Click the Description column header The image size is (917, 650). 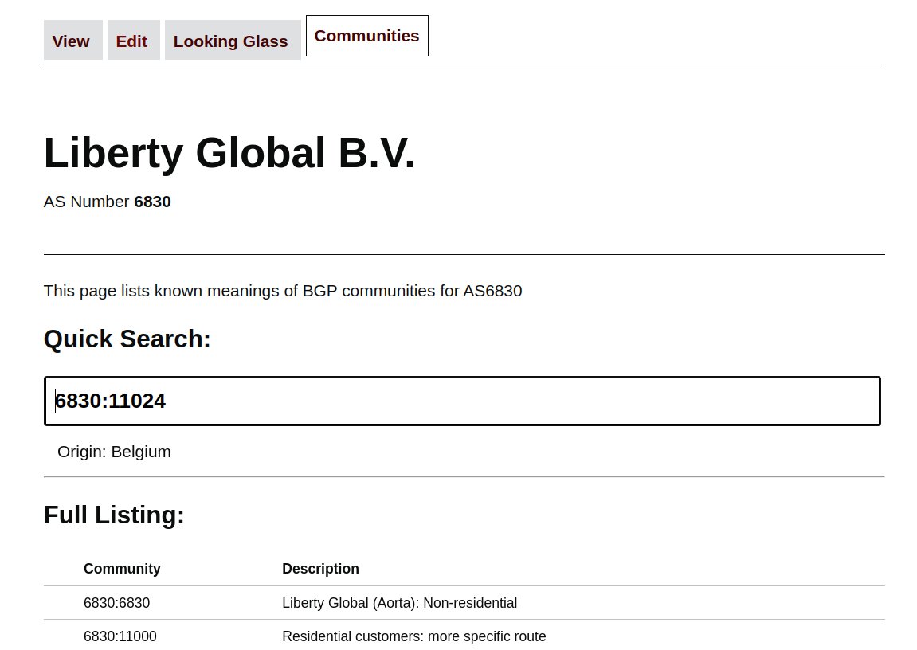point(320,569)
